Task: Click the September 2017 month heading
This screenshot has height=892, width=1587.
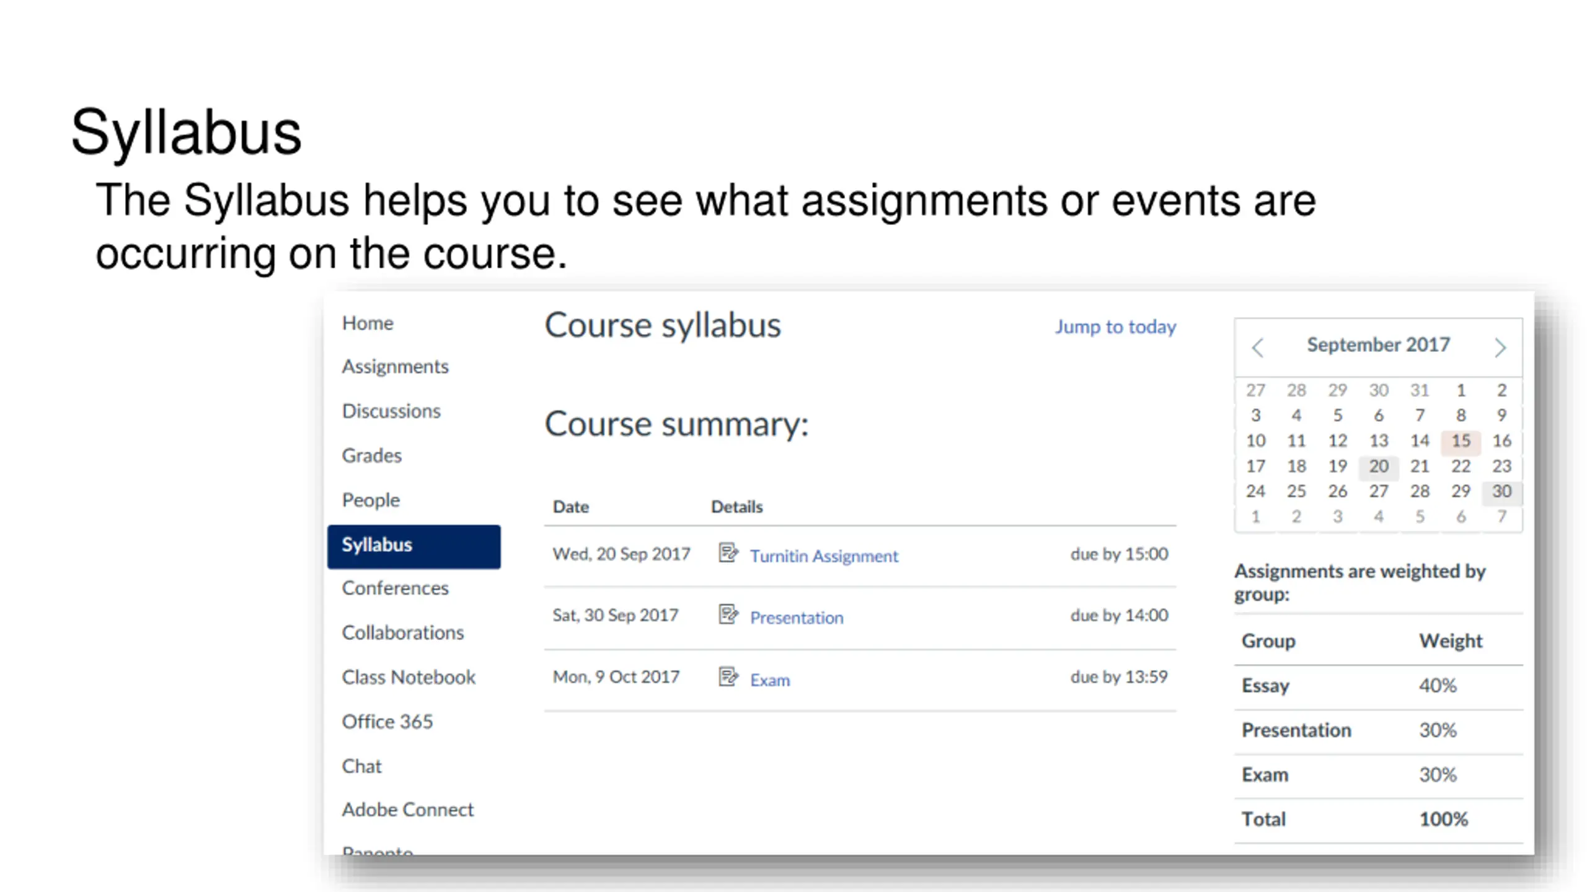Action: 1378,344
